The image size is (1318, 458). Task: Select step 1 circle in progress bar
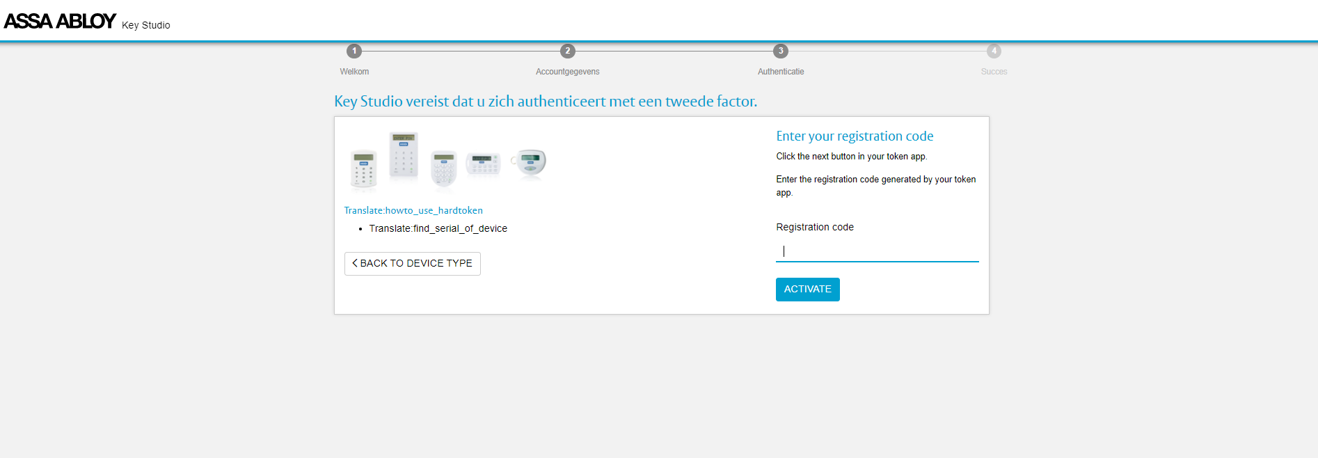point(354,51)
